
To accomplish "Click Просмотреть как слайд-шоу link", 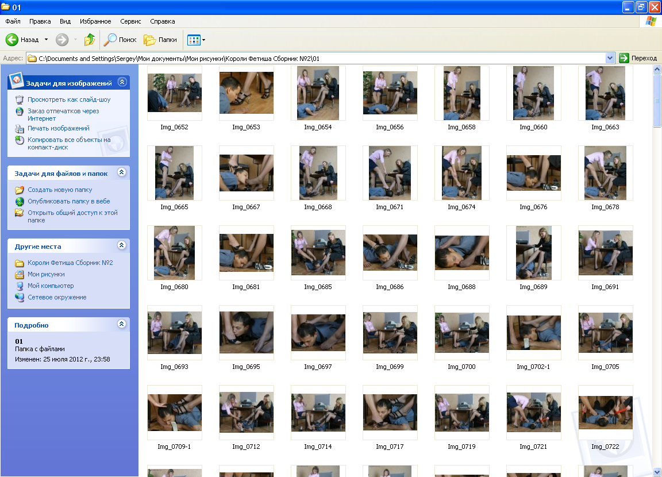I will 69,99.
